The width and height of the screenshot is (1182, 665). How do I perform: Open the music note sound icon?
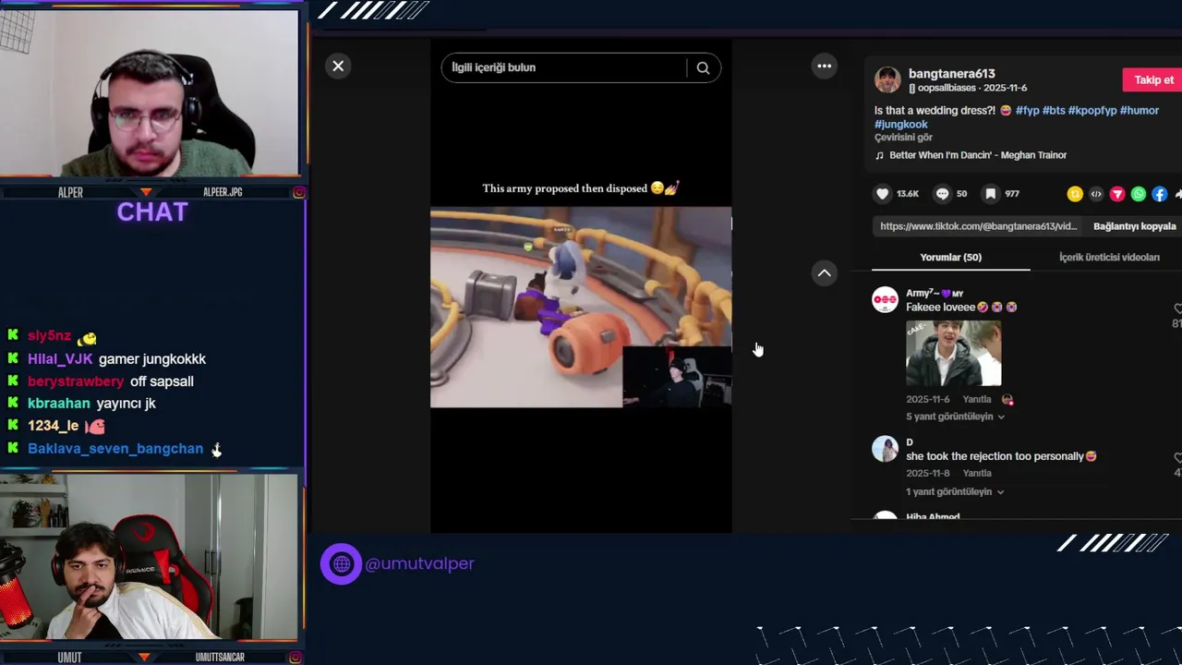[x=879, y=155]
